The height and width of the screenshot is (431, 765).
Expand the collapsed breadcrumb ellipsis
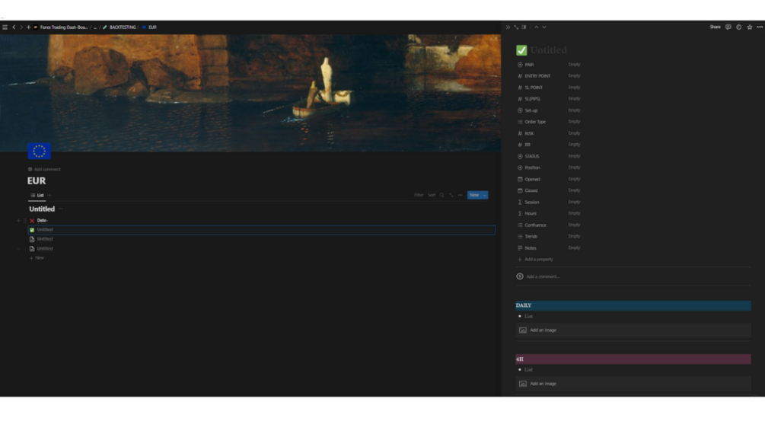pyautogui.click(x=95, y=27)
